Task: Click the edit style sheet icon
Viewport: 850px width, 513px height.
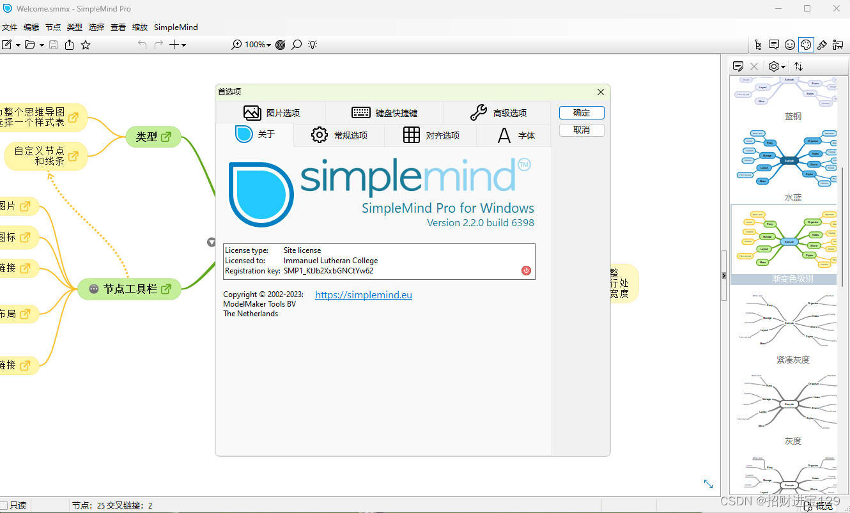Action: click(x=738, y=66)
